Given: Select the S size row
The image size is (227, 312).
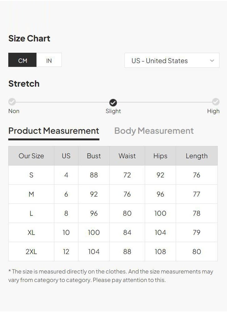Looking at the screenshot, I should click(x=113, y=175).
